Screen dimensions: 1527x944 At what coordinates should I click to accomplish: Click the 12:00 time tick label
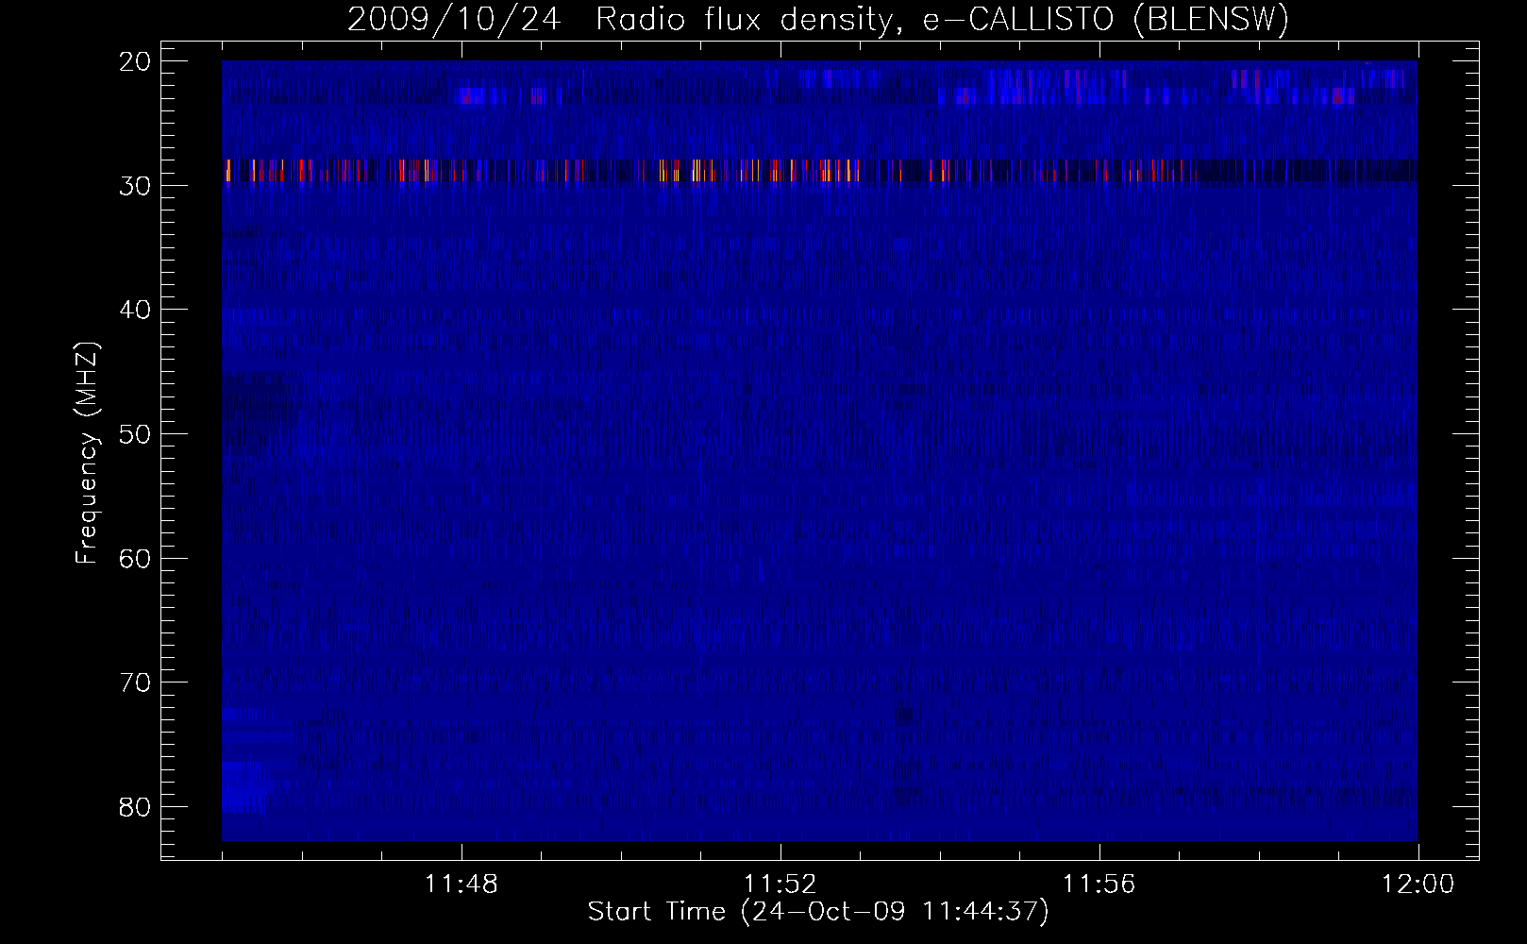point(1418,885)
